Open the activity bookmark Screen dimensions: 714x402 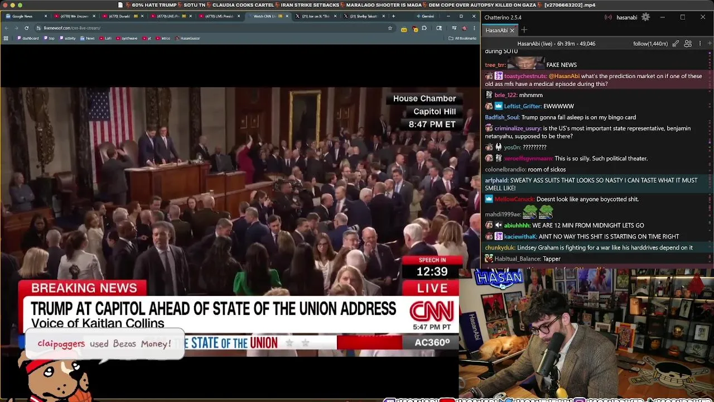click(67, 39)
